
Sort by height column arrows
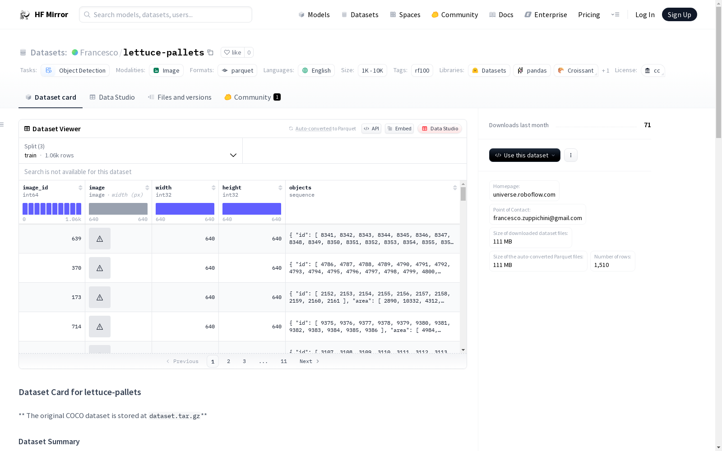point(280,188)
